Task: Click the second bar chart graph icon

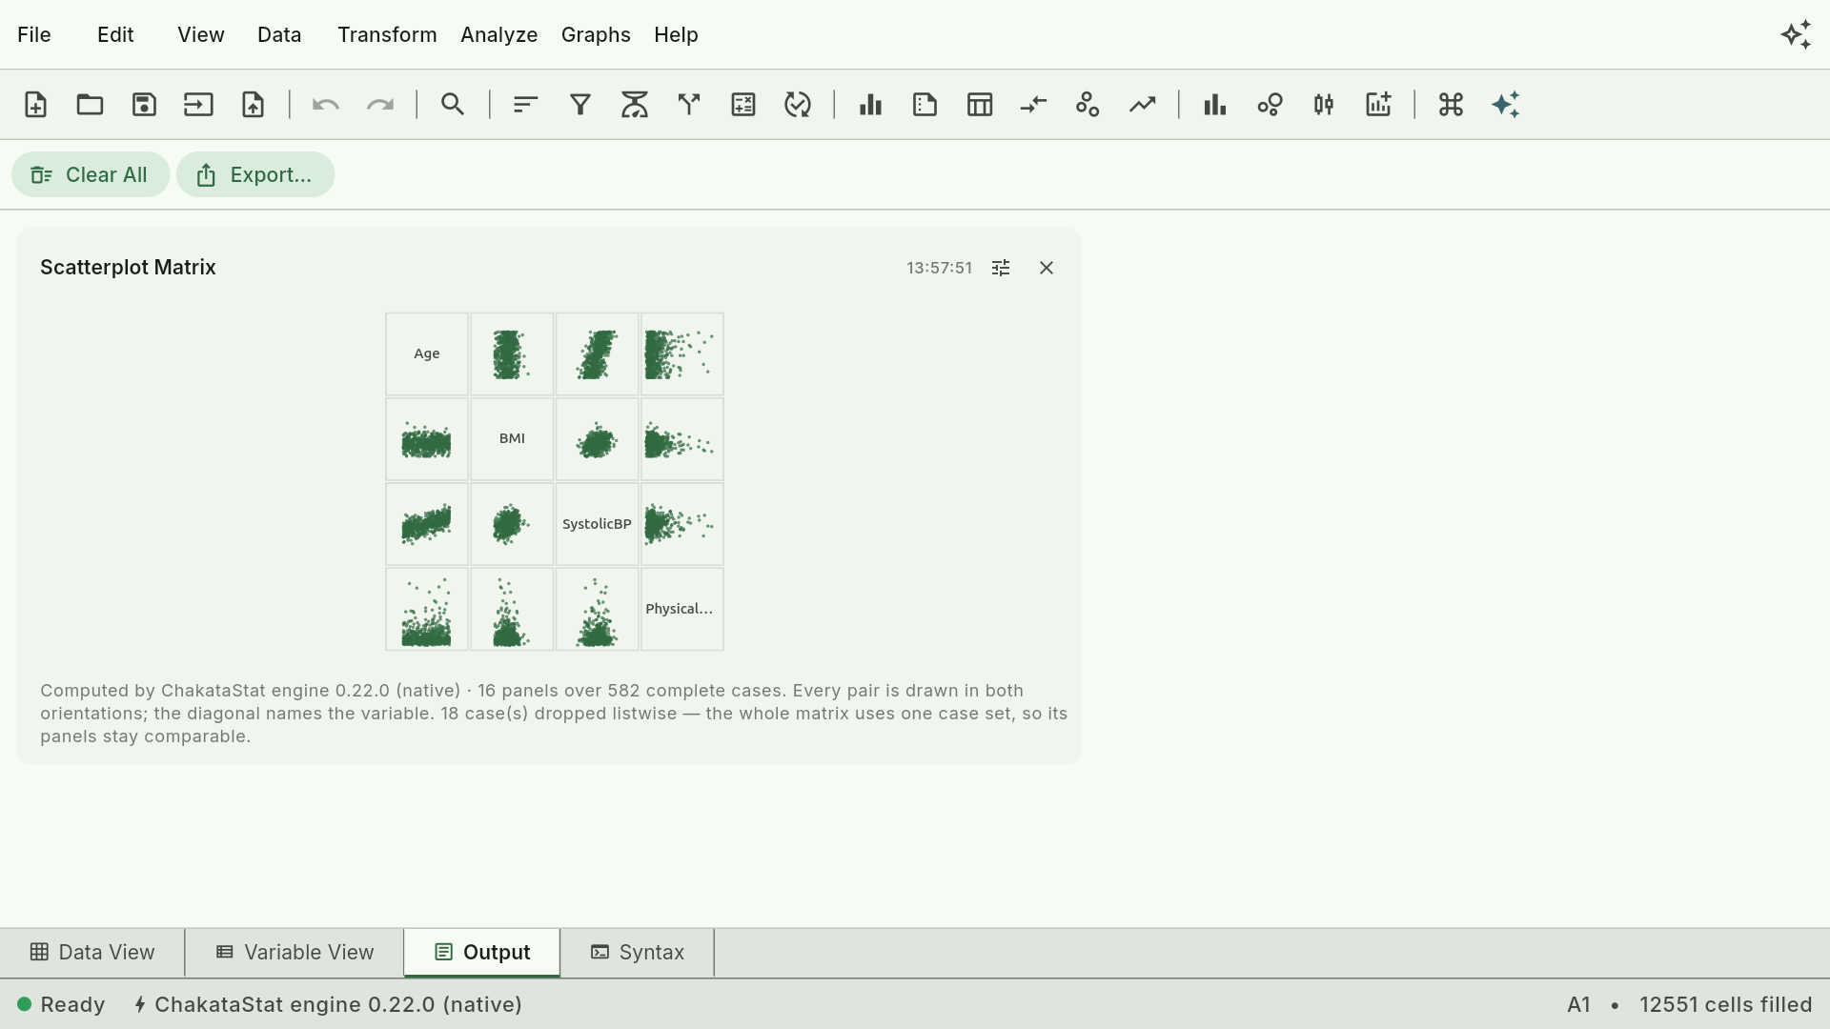Action: click(1215, 105)
